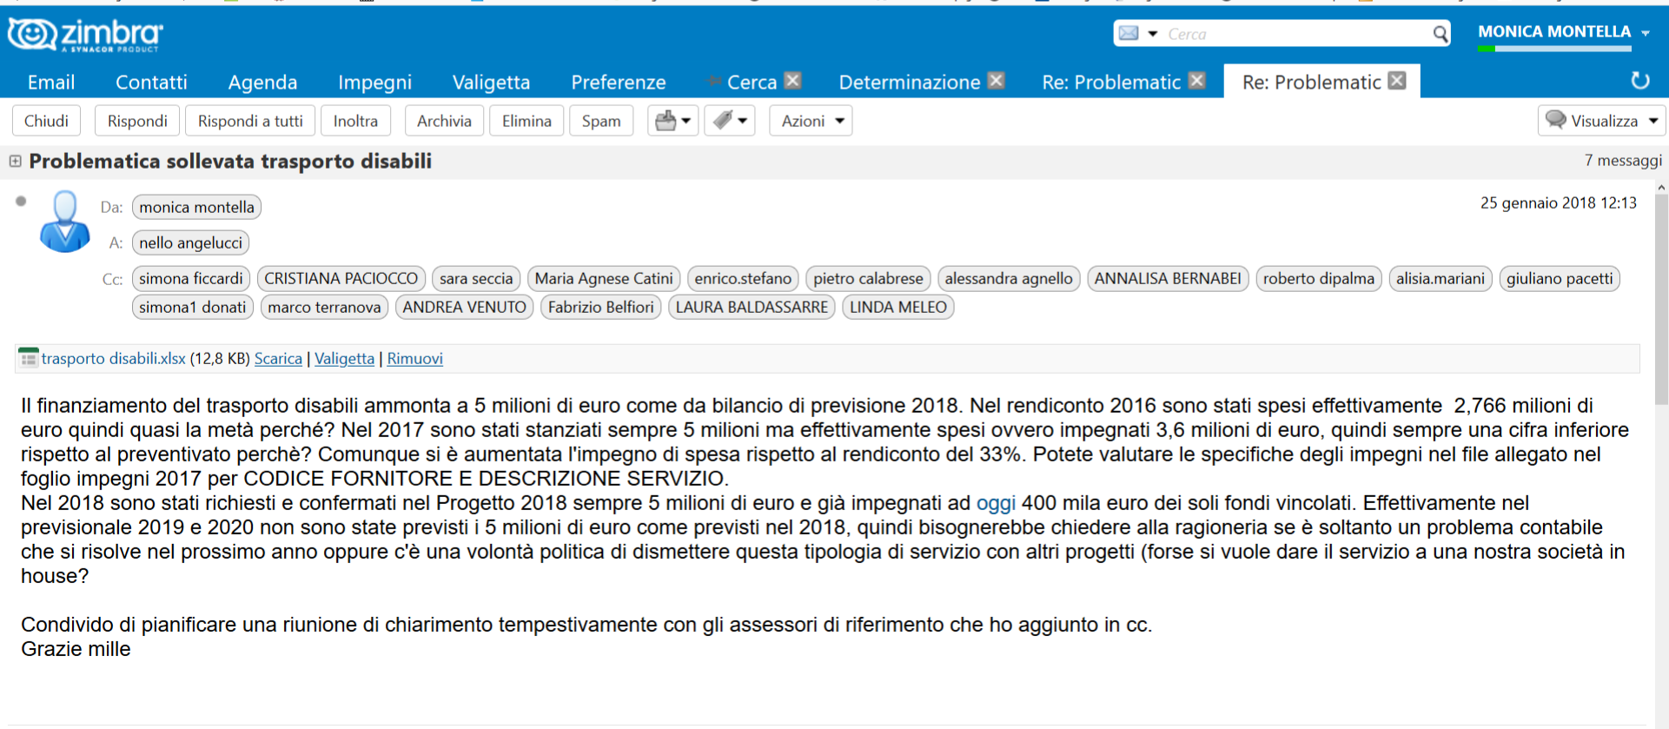Image resolution: width=1669 pixels, height=729 pixels.
Task: Open the tag dropdown arrow
Action: coord(743,121)
